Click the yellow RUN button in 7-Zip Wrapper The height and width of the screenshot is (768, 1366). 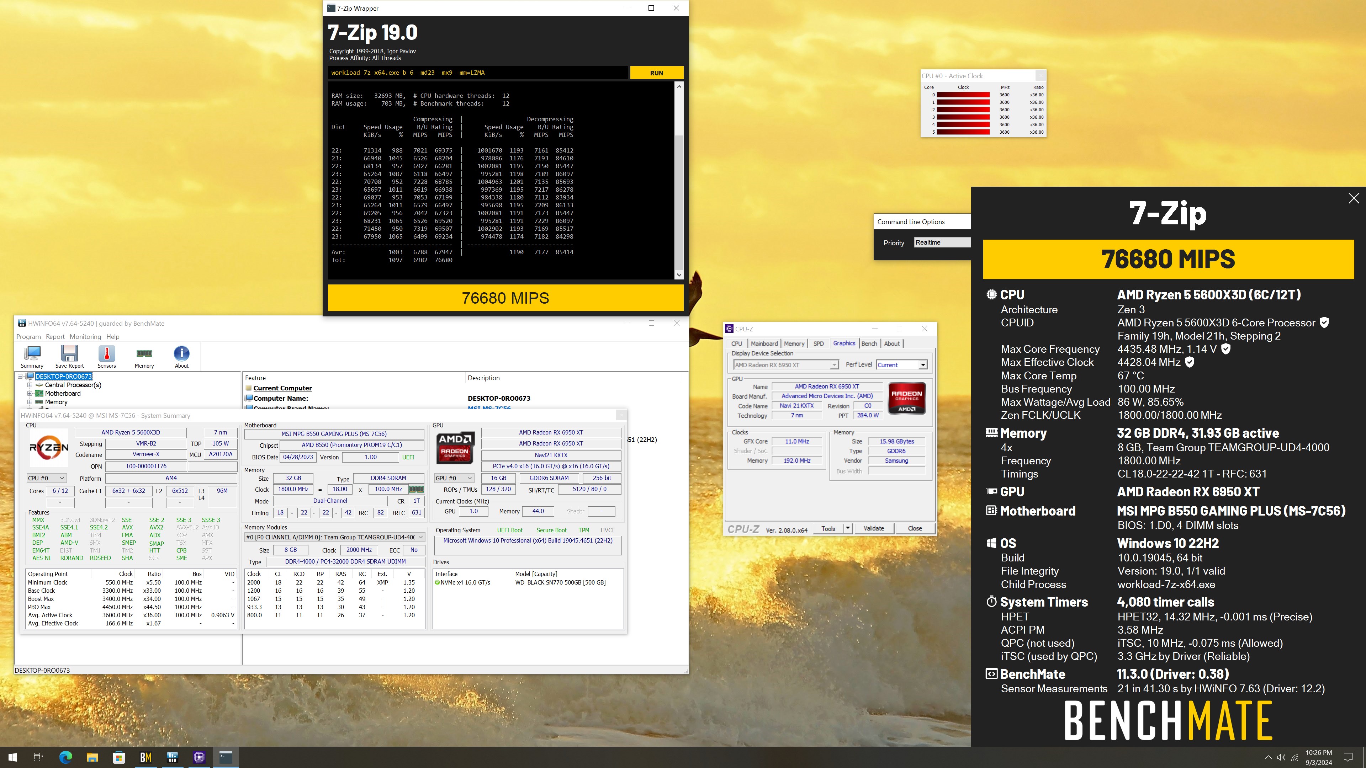(x=656, y=73)
